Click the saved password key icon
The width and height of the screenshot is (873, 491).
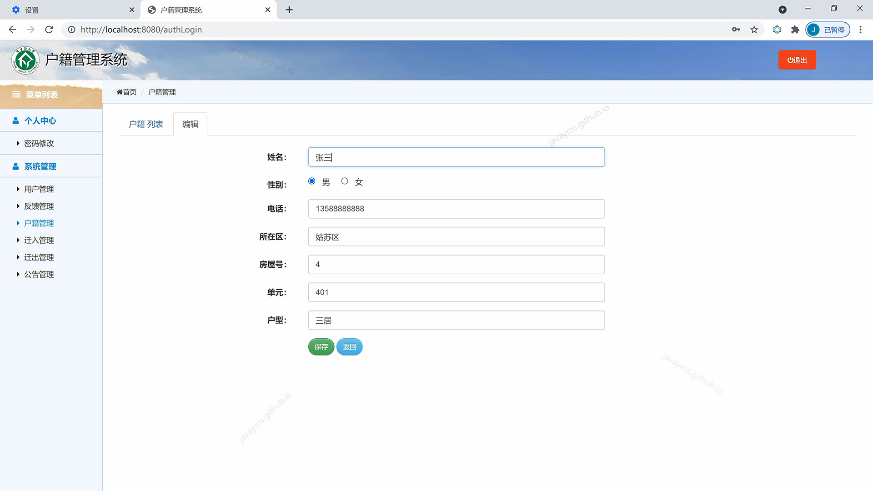point(736,30)
